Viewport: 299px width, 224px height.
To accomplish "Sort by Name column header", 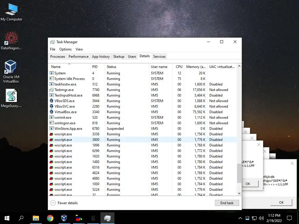I will click(x=69, y=67).
